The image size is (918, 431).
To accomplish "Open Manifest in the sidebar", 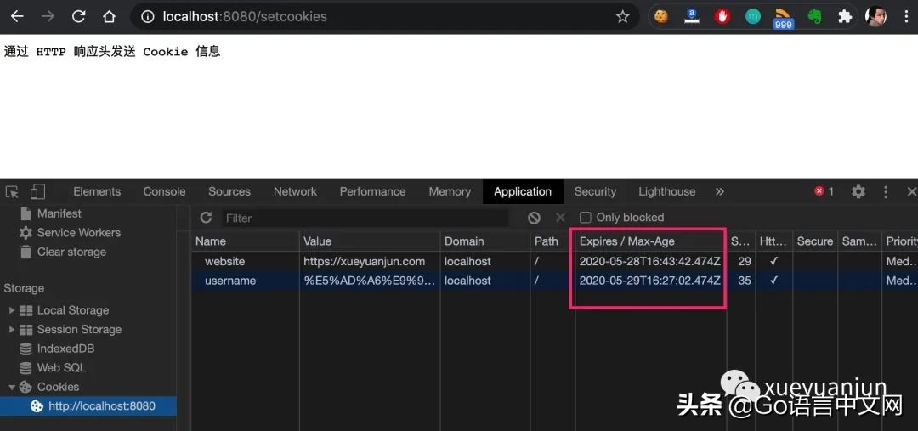I will pyautogui.click(x=59, y=213).
